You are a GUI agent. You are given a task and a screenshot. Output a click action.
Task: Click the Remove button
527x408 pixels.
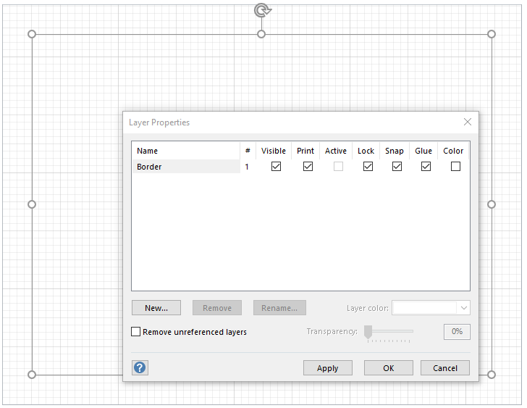217,308
